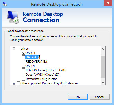The image size is (114, 105).
Task: Select the BD-ROM Drive (G:) Oct 03 2015 label
Action: (46, 70)
